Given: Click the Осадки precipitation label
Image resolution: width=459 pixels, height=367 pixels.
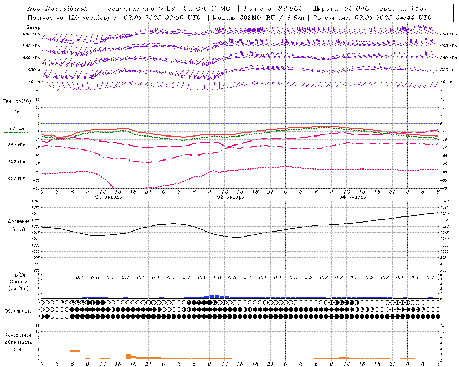Looking at the screenshot, I should (x=18, y=282).
